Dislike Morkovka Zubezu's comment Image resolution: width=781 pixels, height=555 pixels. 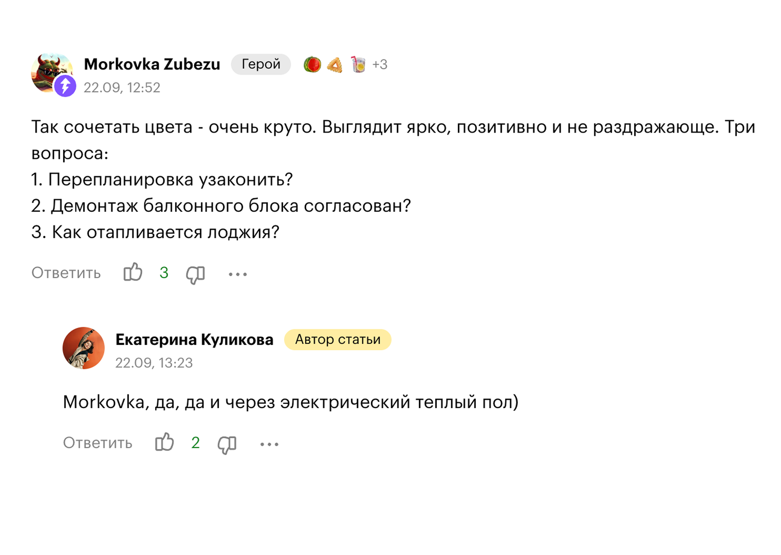(x=195, y=274)
